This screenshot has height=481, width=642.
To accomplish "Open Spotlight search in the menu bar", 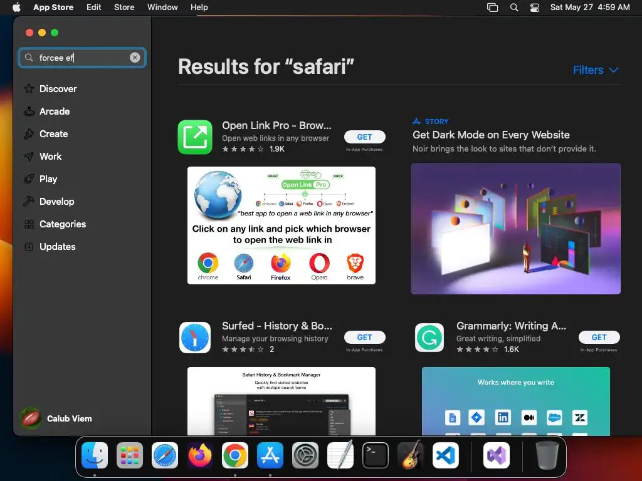I will 514,8.
